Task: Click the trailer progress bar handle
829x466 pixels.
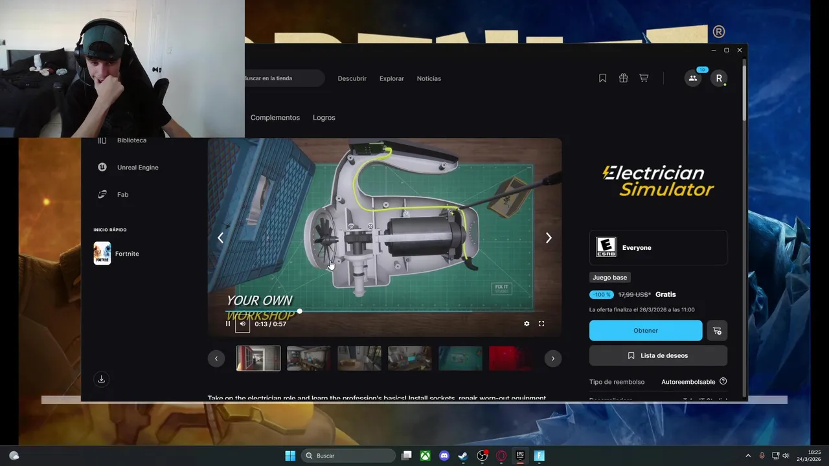Action: (299, 311)
